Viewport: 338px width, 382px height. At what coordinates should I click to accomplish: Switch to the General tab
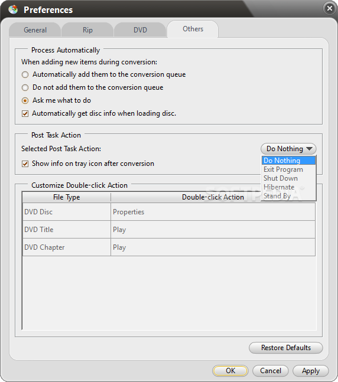[35, 30]
